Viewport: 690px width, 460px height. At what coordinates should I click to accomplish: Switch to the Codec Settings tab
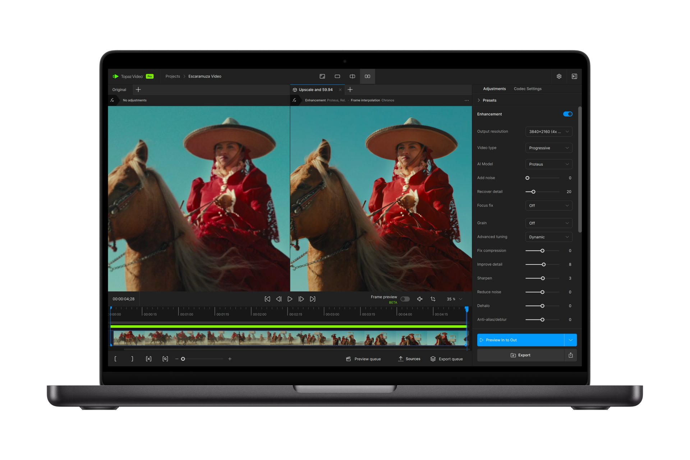tap(527, 89)
